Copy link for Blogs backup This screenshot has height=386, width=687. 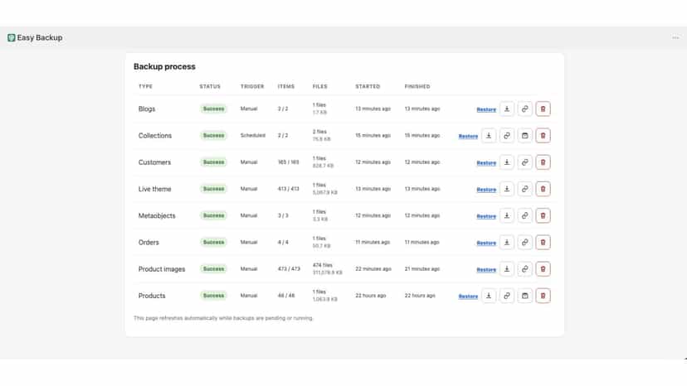coord(524,109)
